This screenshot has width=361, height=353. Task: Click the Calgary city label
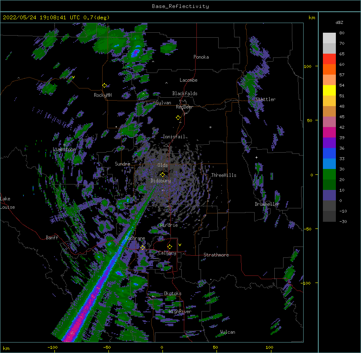[168, 253]
